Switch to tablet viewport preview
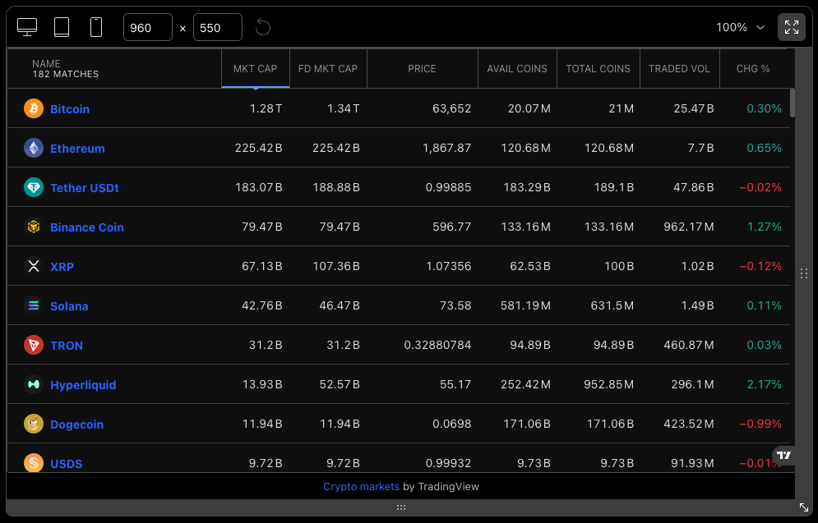The height and width of the screenshot is (523, 818). [62, 27]
